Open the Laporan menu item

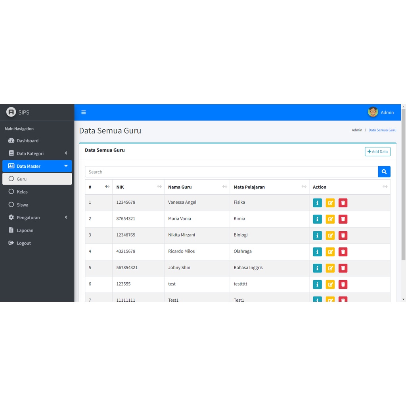point(25,230)
